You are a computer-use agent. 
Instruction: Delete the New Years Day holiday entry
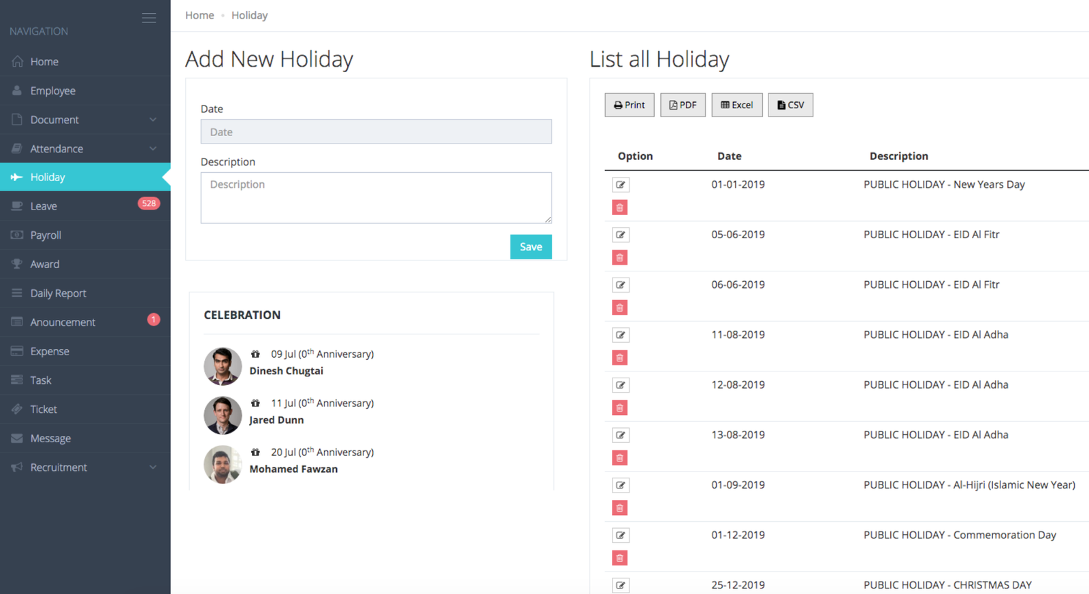(619, 208)
